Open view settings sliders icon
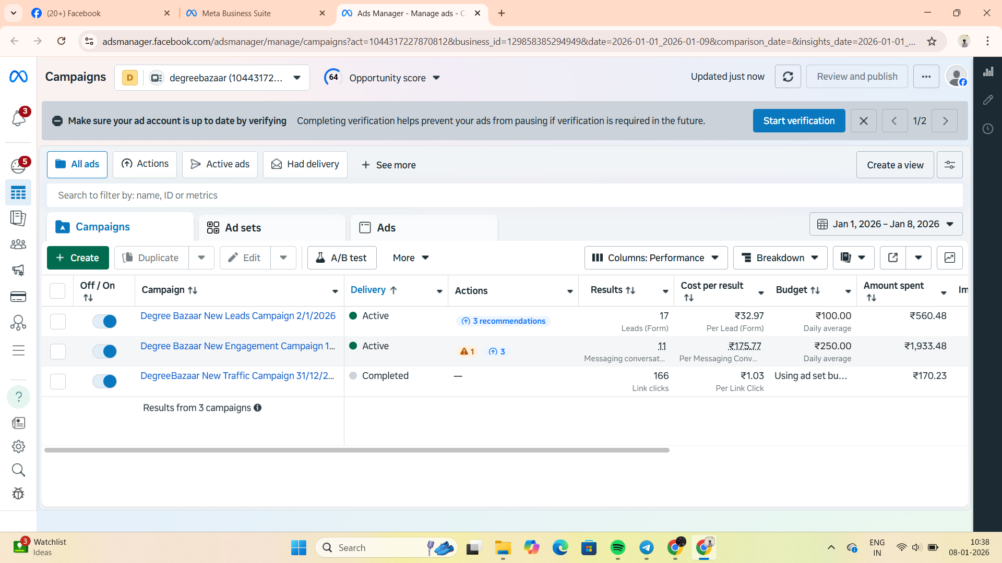Image resolution: width=1002 pixels, height=563 pixels. pyautogui.click(x=949, y=165)
